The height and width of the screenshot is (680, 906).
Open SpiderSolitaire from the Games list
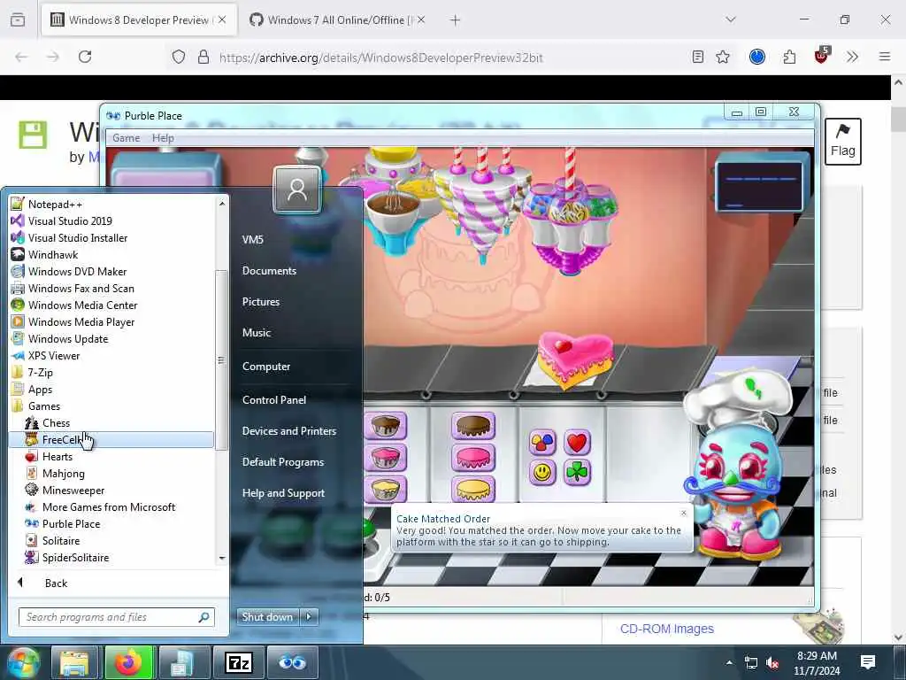111,557
